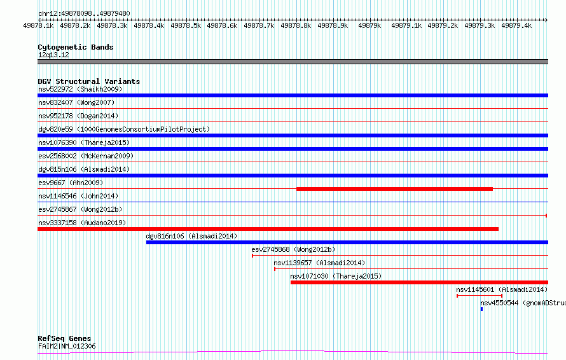Click the nsv952178 (Dogan2014) label

click(x=78, y=116)
